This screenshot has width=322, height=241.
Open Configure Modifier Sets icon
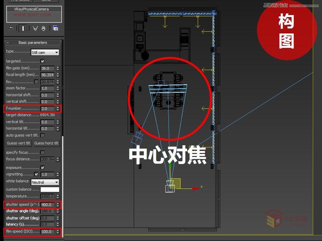point(55,28)
